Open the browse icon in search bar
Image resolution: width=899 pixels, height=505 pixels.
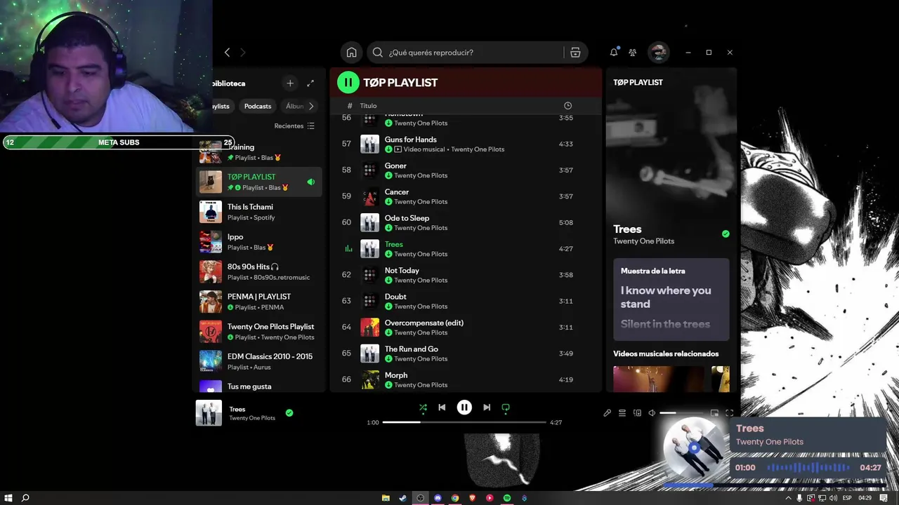click(575, 53)
